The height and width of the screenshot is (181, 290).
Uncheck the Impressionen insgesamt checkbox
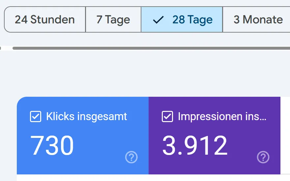(167, 116)
